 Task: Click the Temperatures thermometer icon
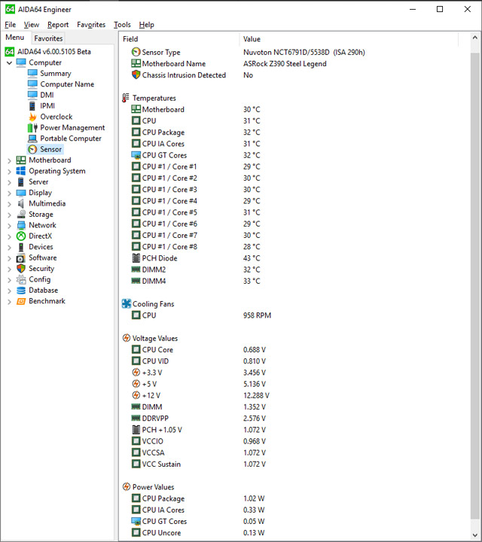click(x=126, y=98)
